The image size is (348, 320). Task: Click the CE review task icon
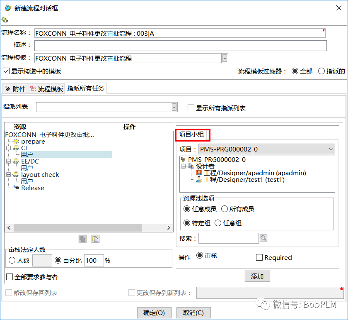click(x=16, y=148)
